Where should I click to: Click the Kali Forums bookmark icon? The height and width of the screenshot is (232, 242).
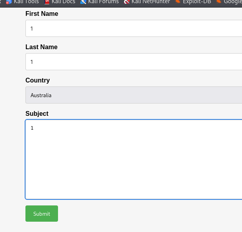[83, 2]
